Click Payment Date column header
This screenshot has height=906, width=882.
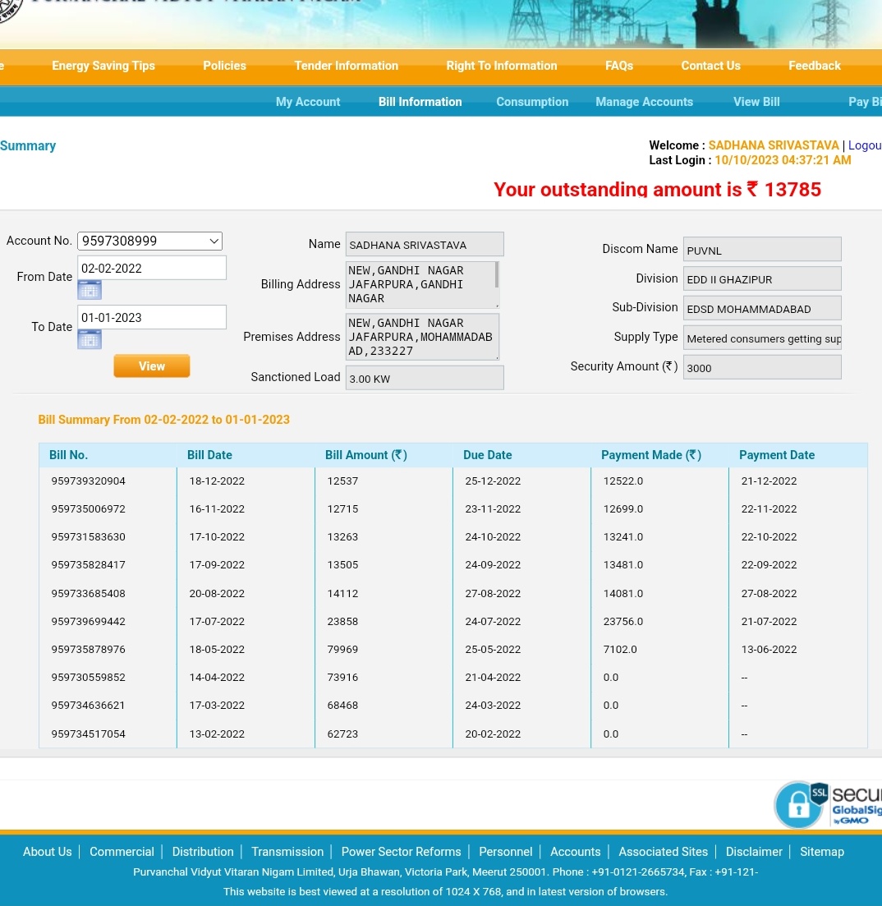point(777,455)
